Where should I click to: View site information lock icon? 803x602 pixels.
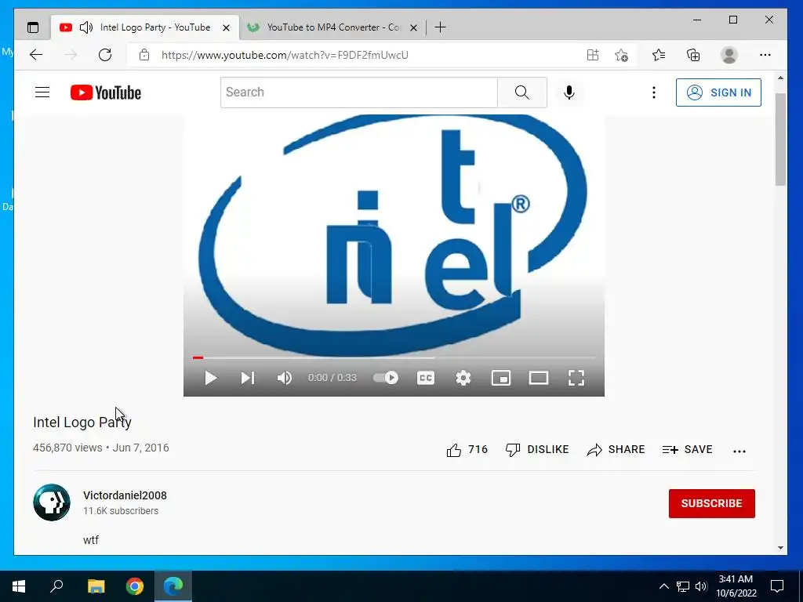(144, 55)
